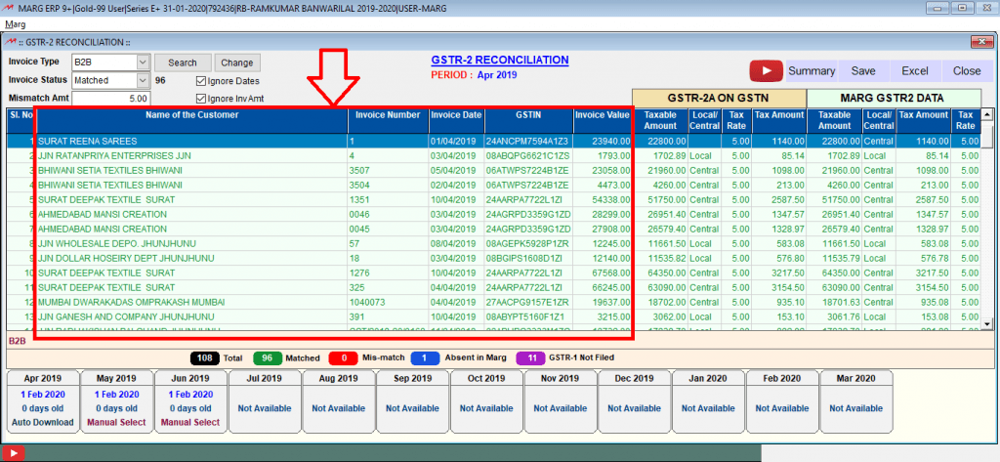Click the Summary button
The height and width of the screenshot is (462, 1000).
812,71
